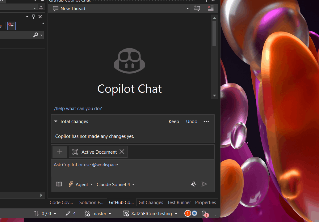Viewport: 319px width, 222px height.
Task: Switch to the Git Changes tab
Action: pyautogui.click(x=151, y=203)
